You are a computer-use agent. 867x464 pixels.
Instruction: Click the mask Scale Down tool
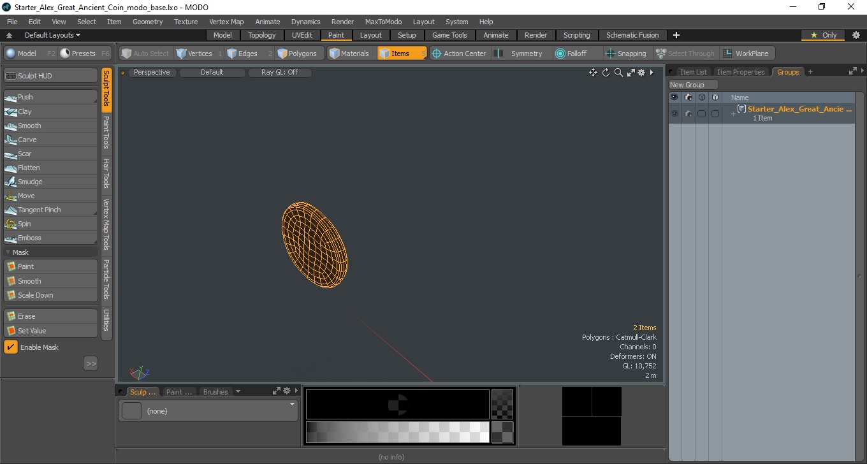(50, 295)
